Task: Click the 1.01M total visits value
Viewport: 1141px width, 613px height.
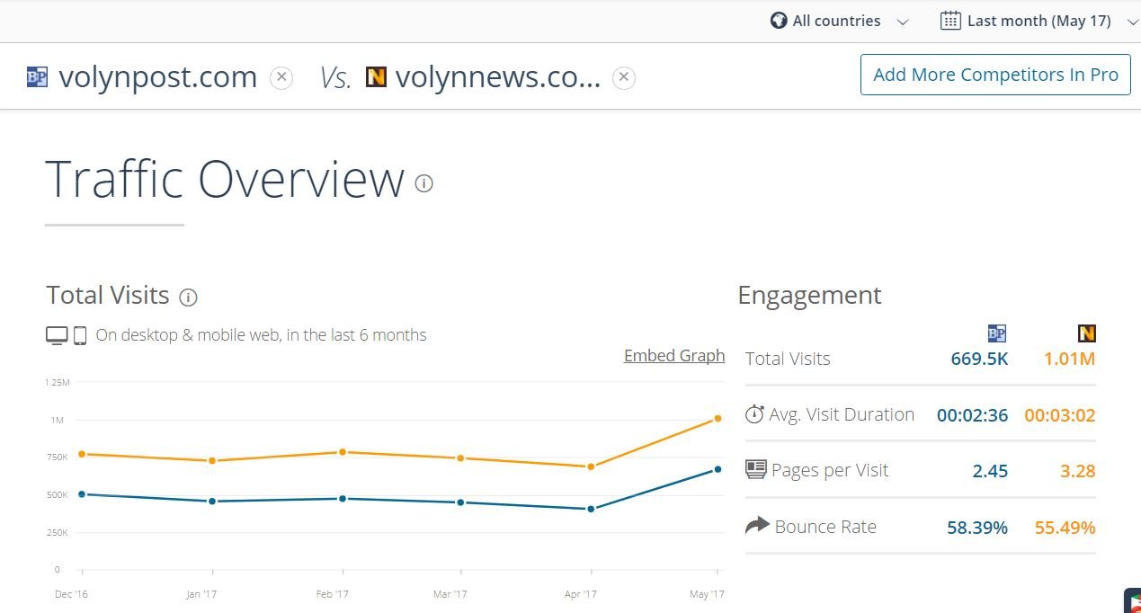Action: point(1069,360)
